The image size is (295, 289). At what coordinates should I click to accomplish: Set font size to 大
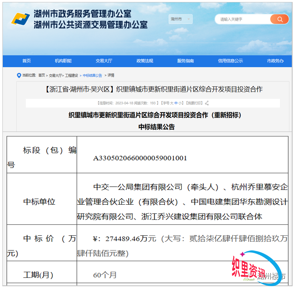point(172,103)
